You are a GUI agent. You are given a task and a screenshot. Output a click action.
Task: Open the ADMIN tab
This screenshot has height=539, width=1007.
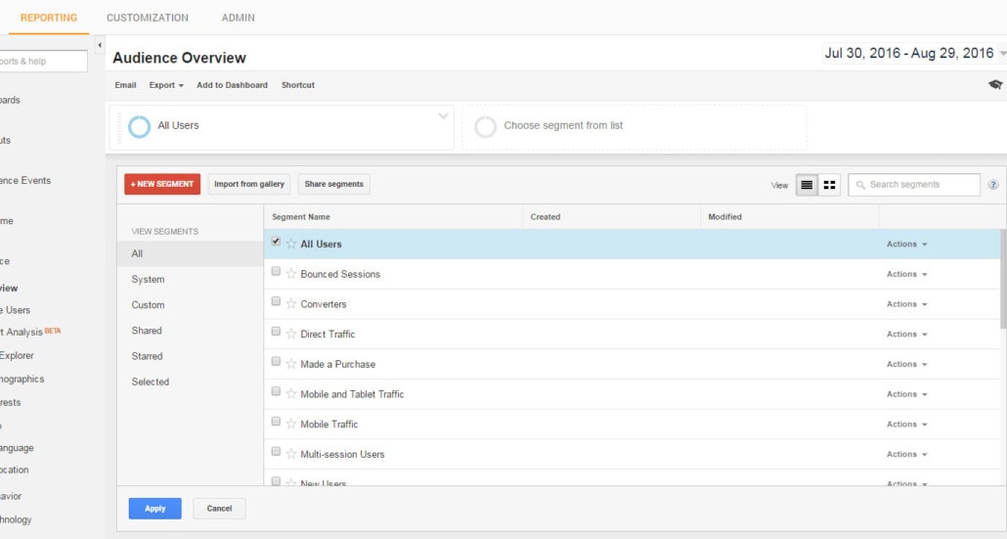[239, 18]
